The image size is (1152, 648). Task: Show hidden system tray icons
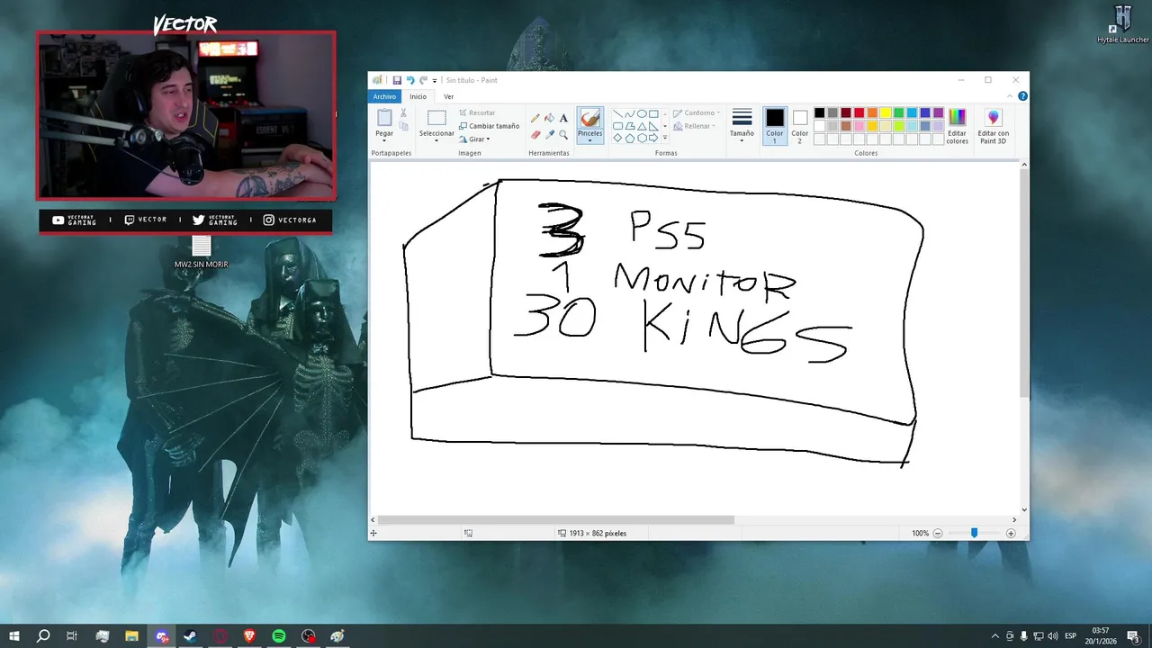point(994,636)
